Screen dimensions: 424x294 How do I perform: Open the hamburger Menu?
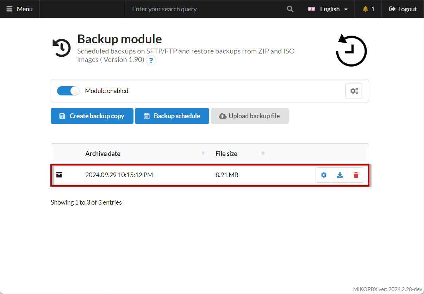coord(20,9)
